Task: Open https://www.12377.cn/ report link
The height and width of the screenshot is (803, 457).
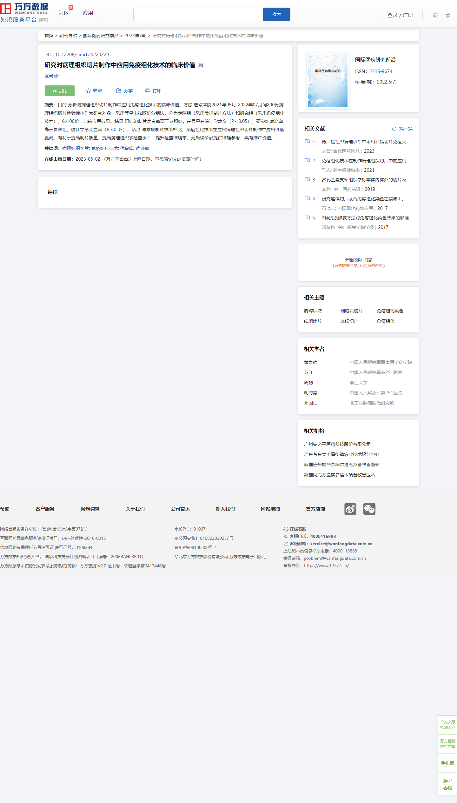Action: tap(326, 566)
